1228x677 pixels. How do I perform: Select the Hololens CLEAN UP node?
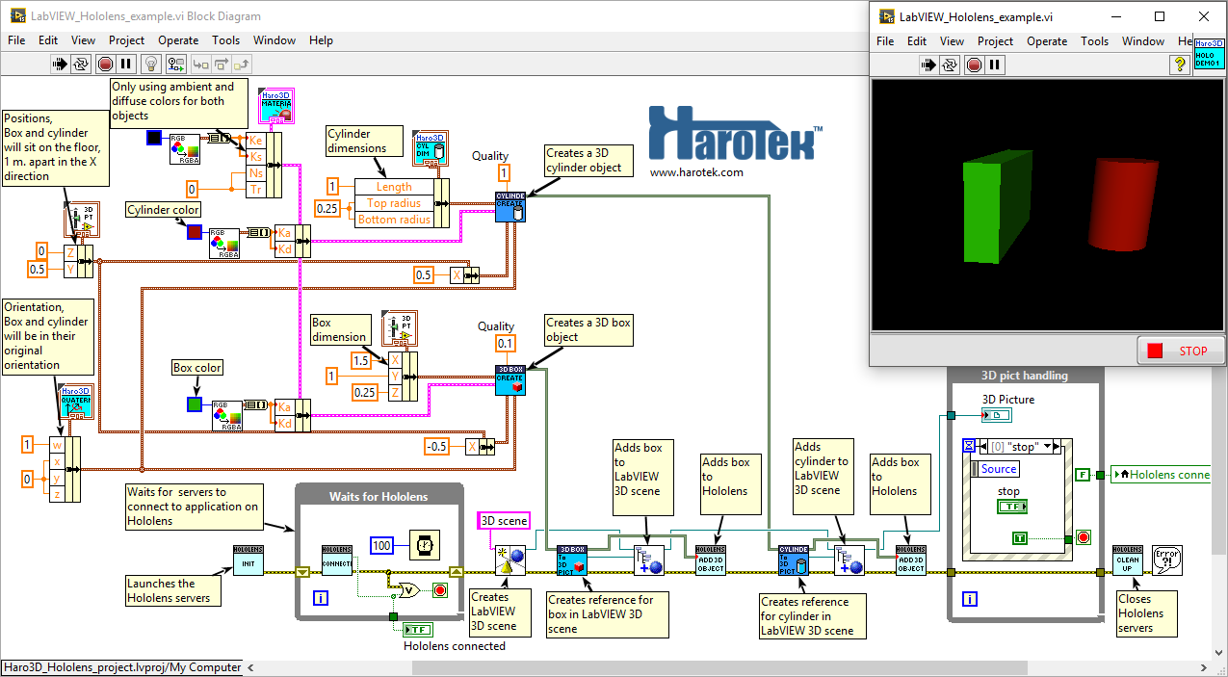click(x=1127, y=560)
